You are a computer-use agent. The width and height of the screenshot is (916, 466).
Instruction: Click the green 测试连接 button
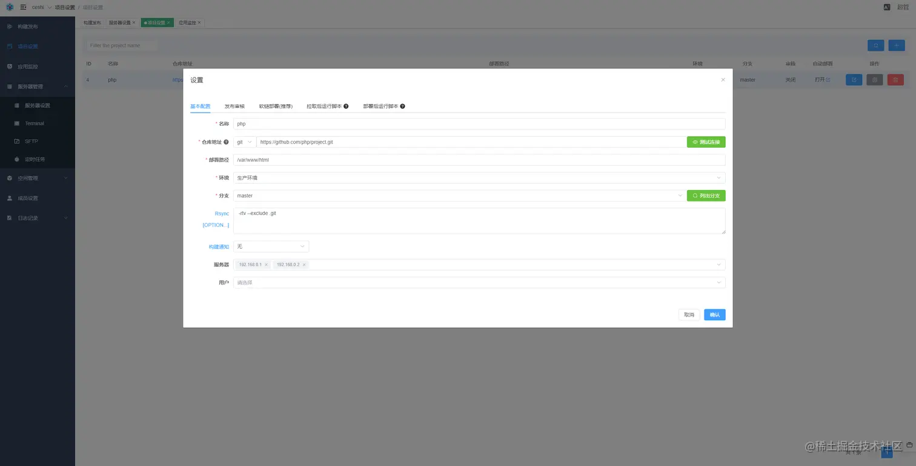[706, 142]
